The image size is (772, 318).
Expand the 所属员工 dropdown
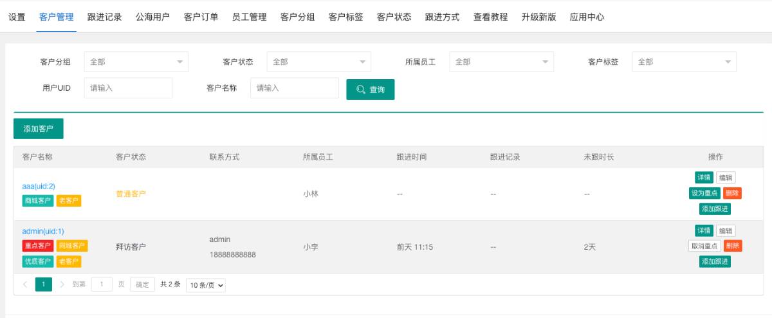coord(501,62)
